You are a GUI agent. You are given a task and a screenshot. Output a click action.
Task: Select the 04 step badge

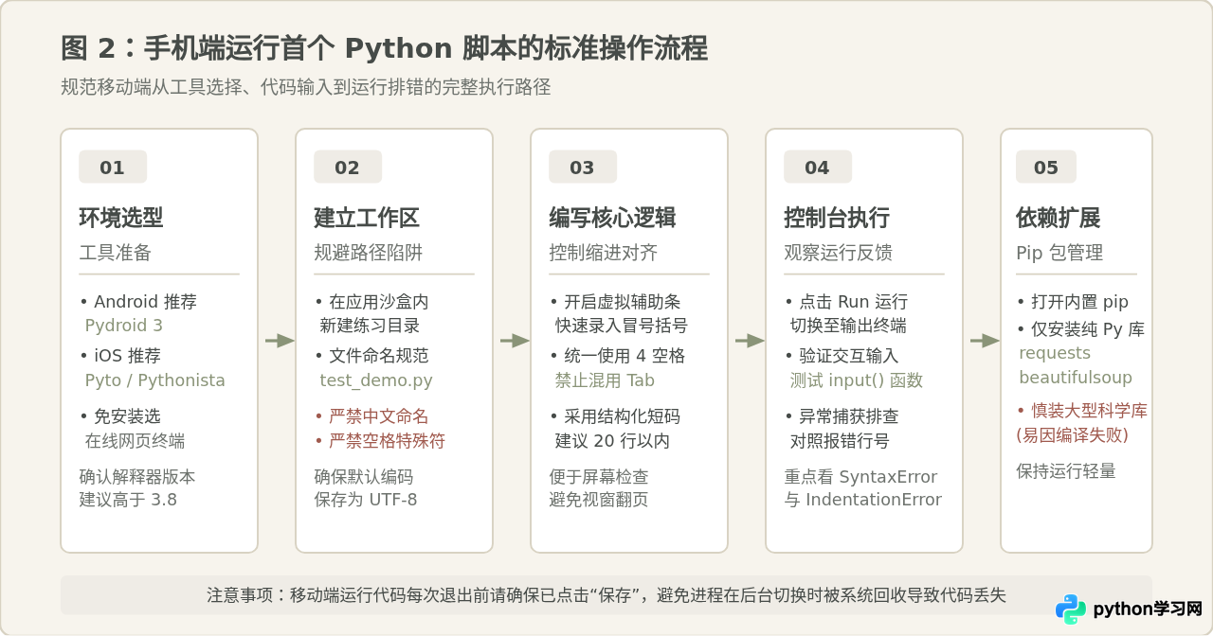pyautogui.click(x=818, y=168)
